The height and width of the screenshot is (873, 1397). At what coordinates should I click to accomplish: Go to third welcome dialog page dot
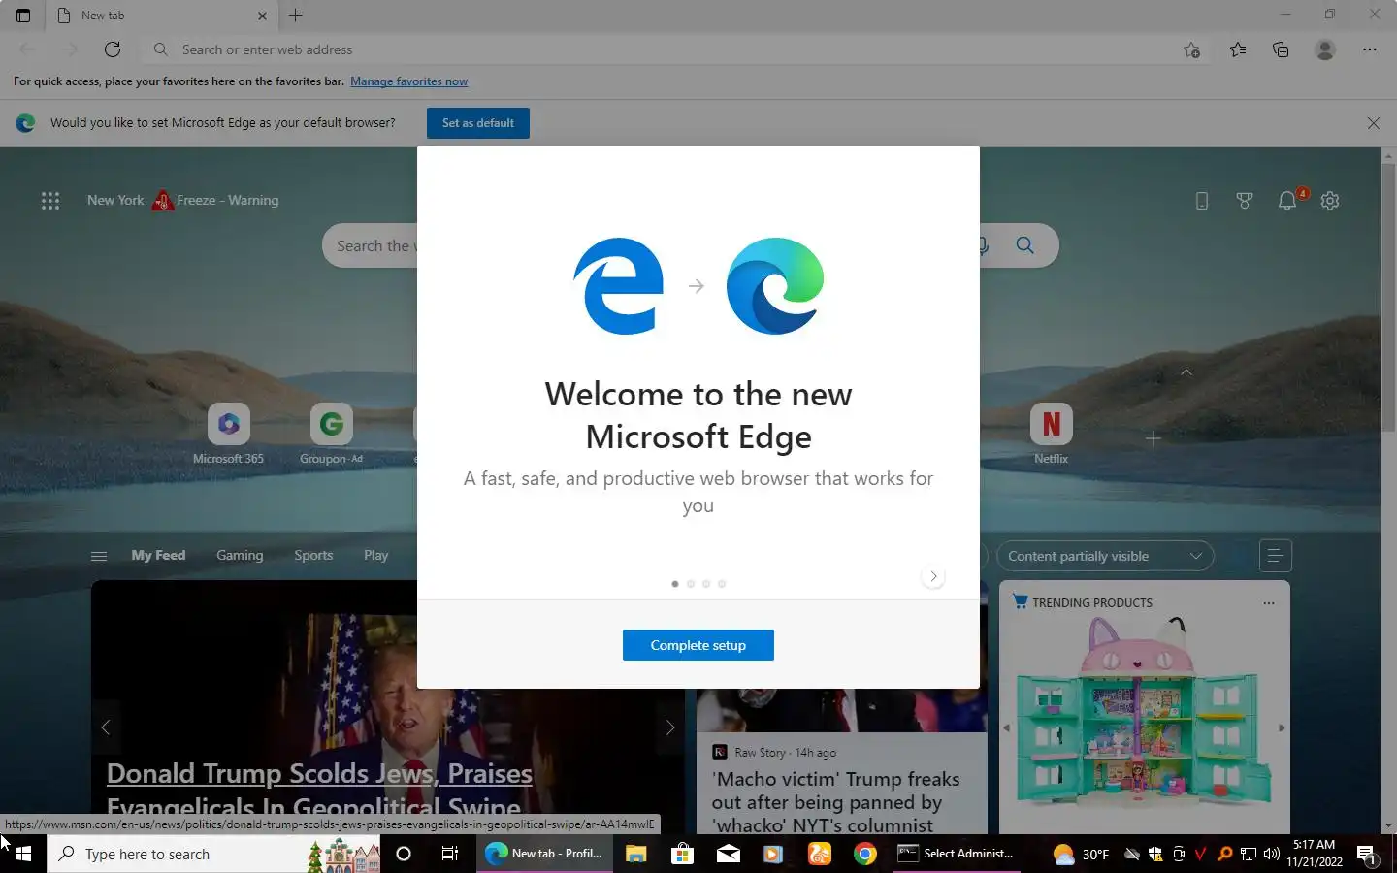tap(706, 584)
